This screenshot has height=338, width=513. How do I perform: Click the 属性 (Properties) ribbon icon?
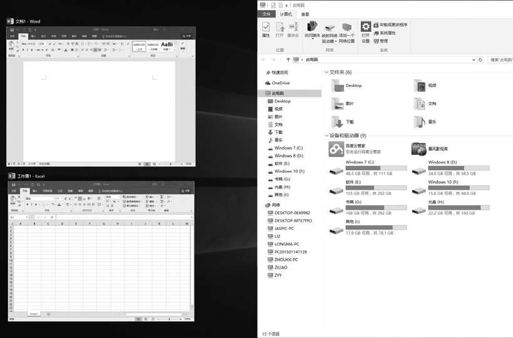(x=266, y=29)
